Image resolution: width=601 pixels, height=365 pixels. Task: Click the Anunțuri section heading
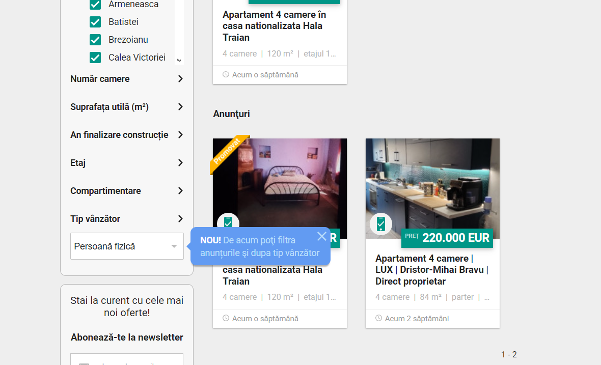click(232, 114)
